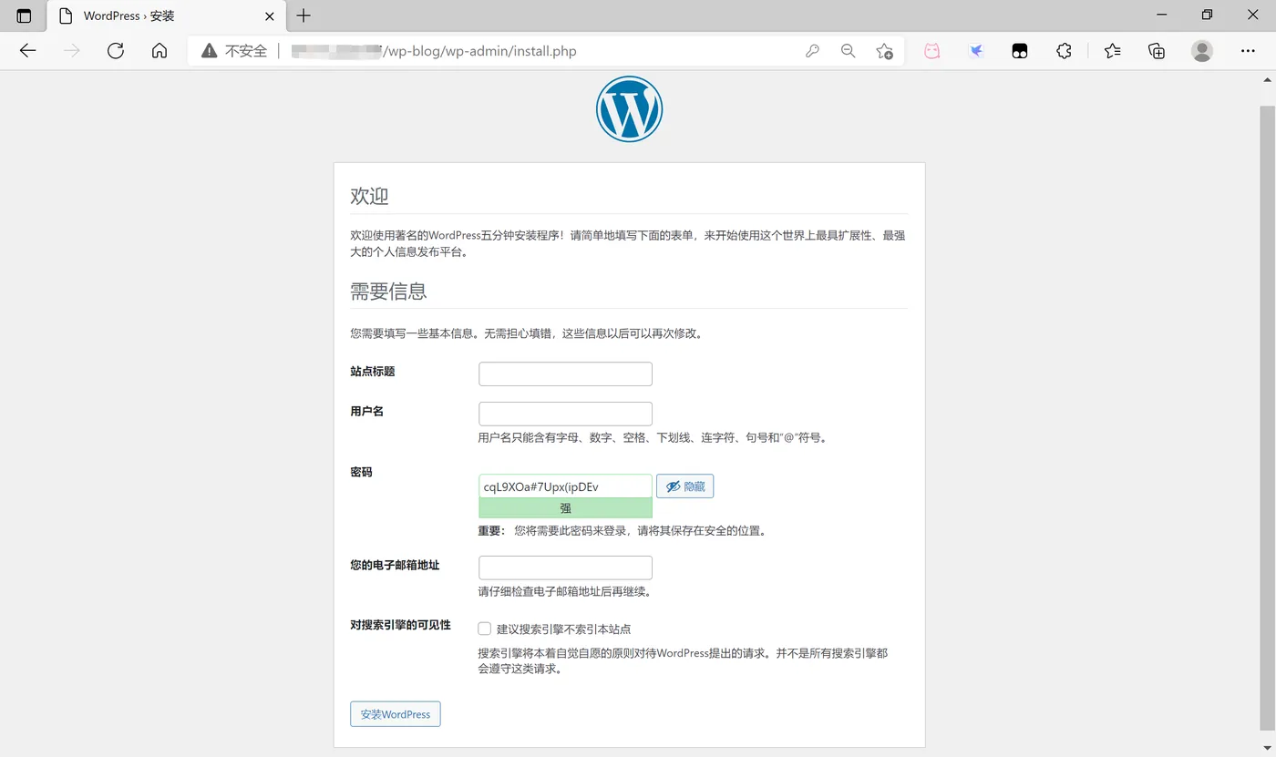Open the user profile avatar
This screenshot has width=1276, height=757.
1202,51
